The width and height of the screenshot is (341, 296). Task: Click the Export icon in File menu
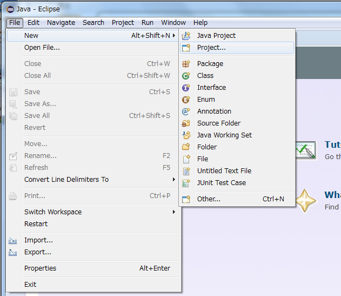click(x=12, y=252)
